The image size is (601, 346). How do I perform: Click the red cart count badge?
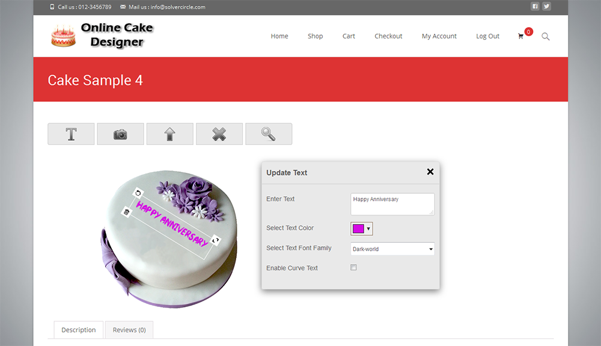(x=528, y=32)
